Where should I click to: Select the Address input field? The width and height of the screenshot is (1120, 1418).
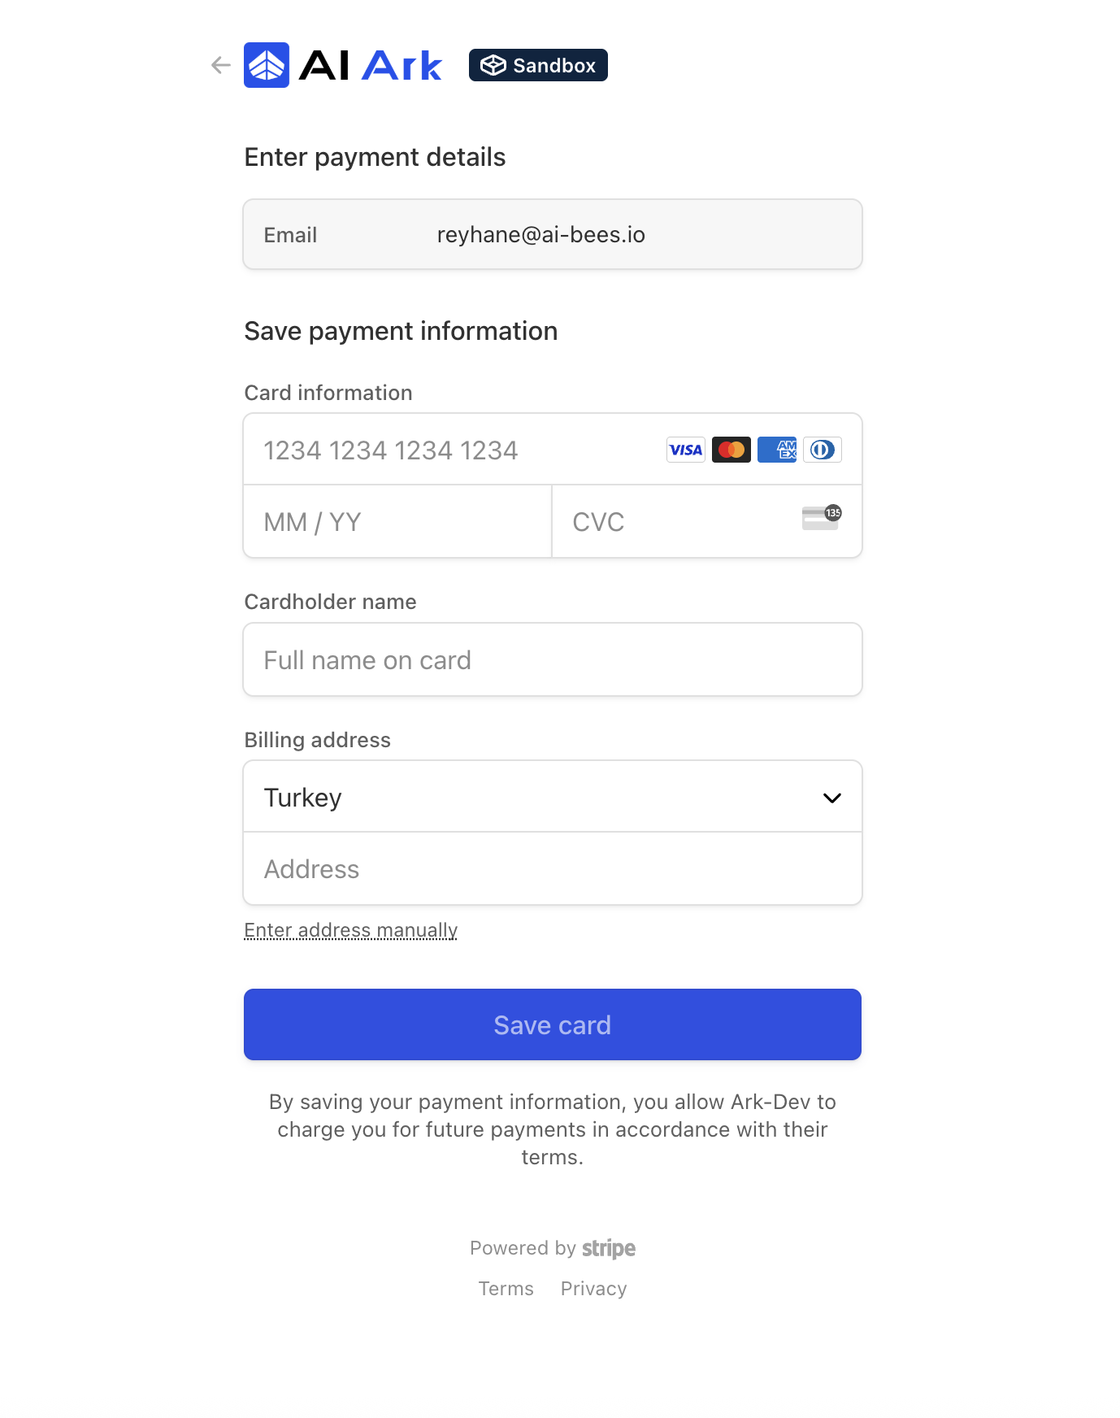click(x=553, y=868)
